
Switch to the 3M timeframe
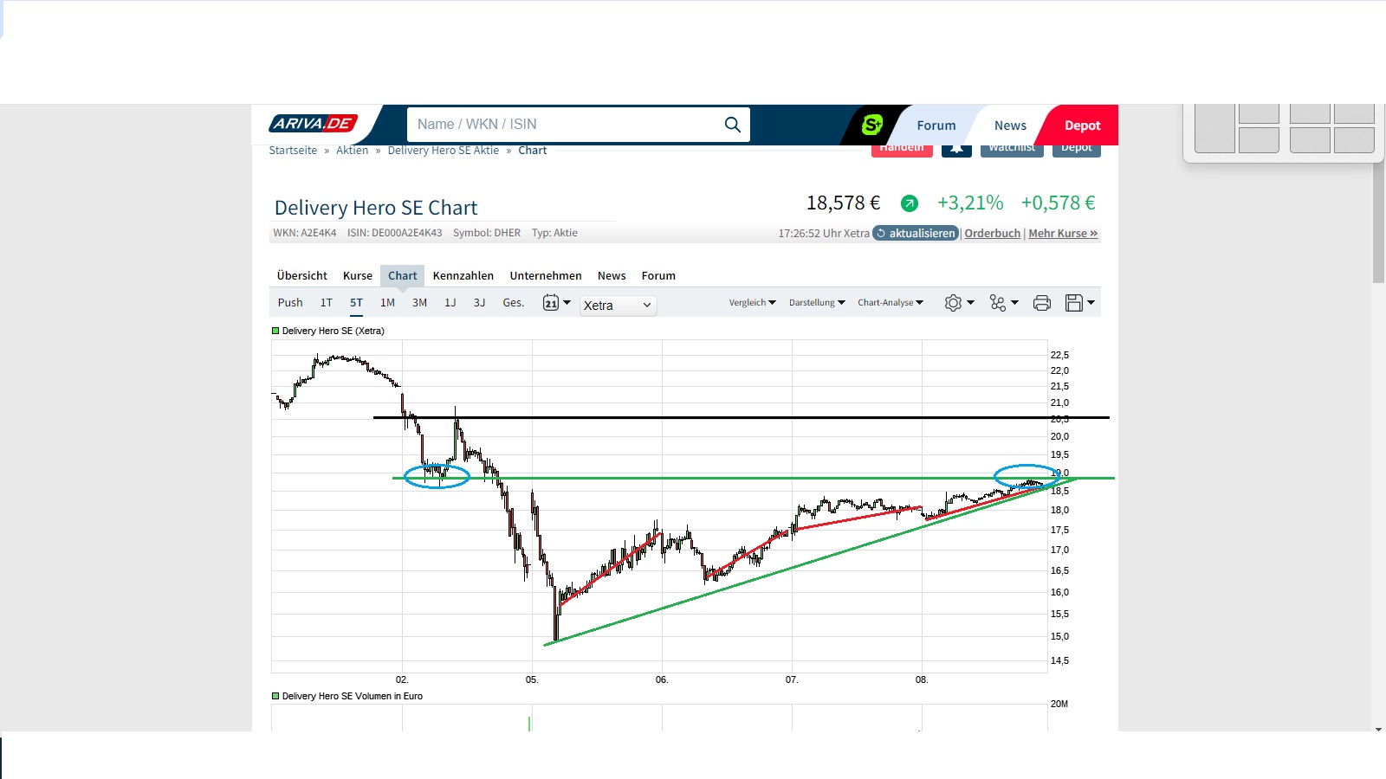tap(419, 303)
